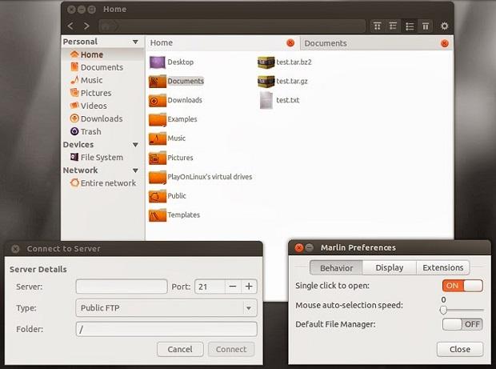This screenshot has width=496, height=369.
Task: Toggle Single click to open switch
Action: point(462,286)
